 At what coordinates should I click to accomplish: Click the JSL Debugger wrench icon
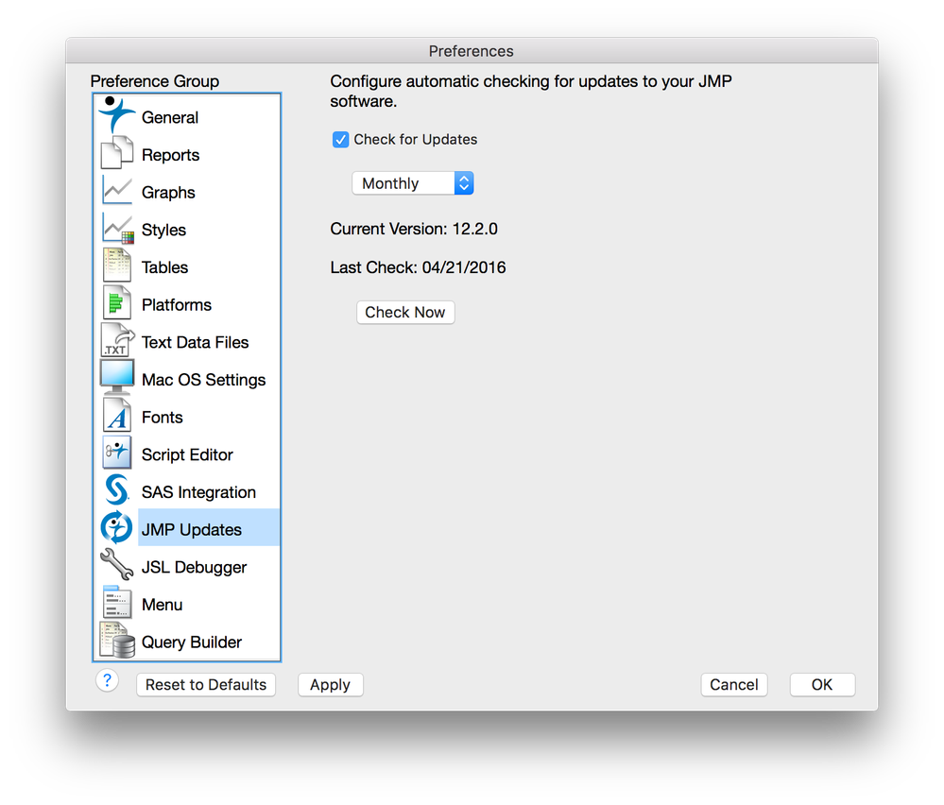pyautogui.click(x=117, y=564)
